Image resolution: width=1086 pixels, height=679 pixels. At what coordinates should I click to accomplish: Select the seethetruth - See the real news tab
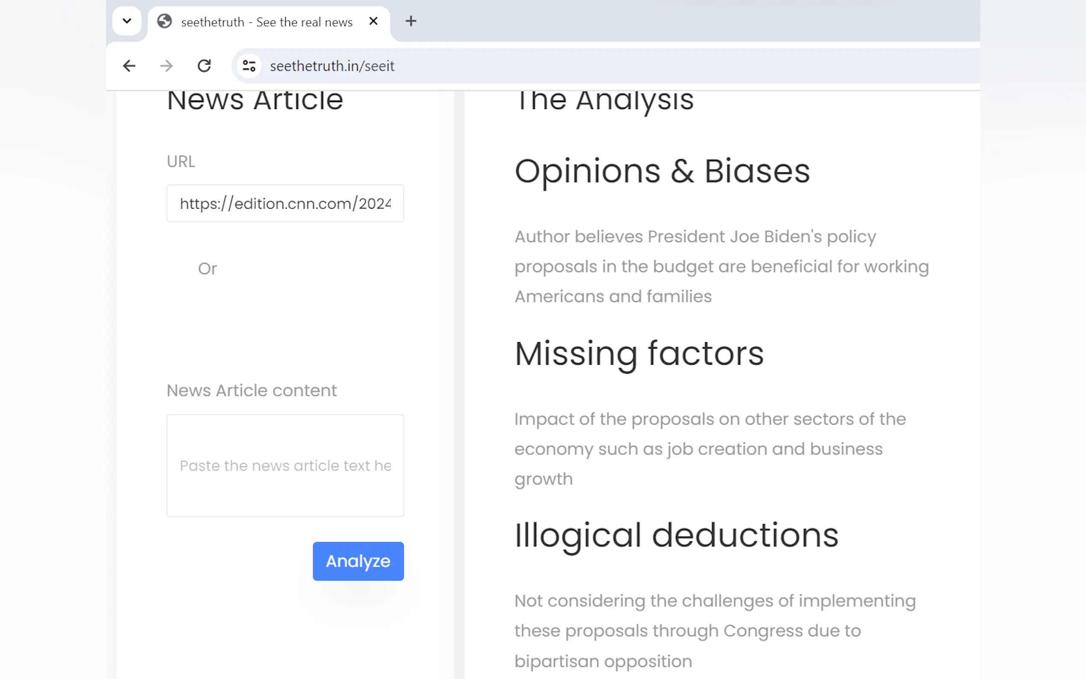pyautogui.click(x=266, y=22)
